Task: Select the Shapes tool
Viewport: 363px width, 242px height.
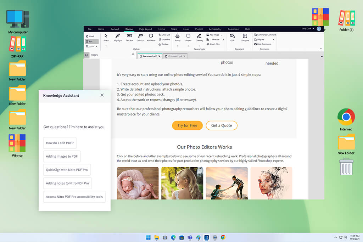Action: [x=188, y=37]
